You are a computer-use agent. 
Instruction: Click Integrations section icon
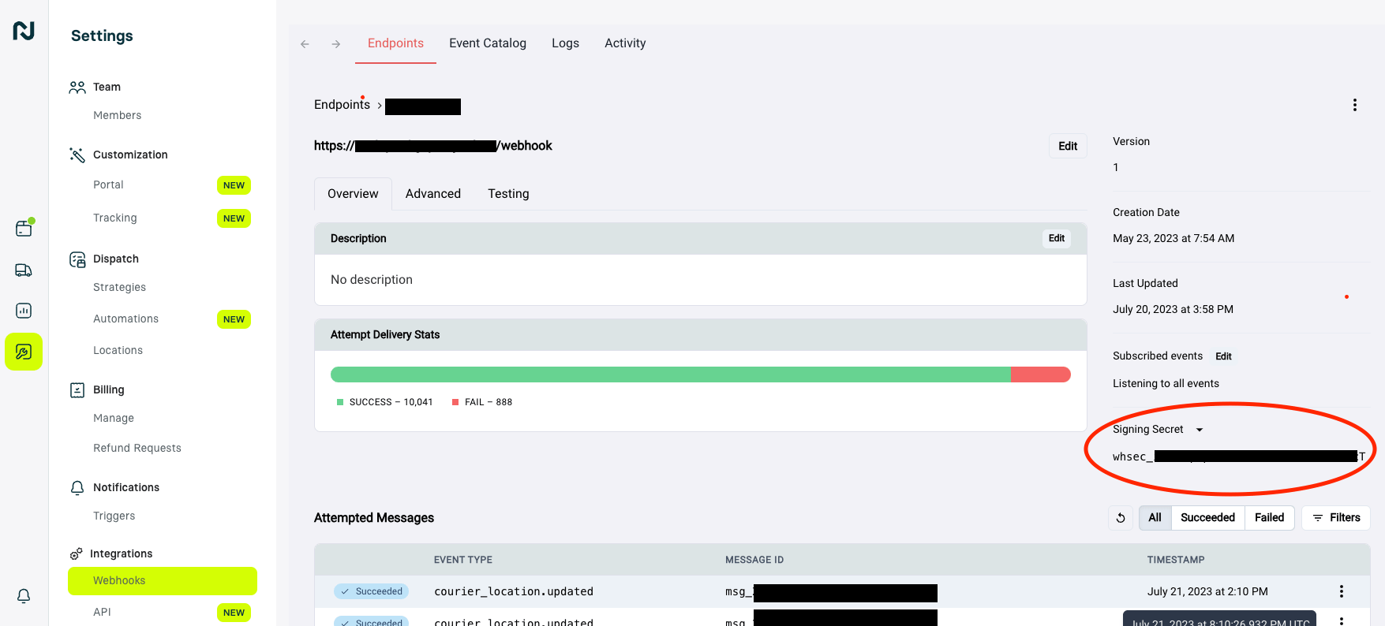point(76,554)
